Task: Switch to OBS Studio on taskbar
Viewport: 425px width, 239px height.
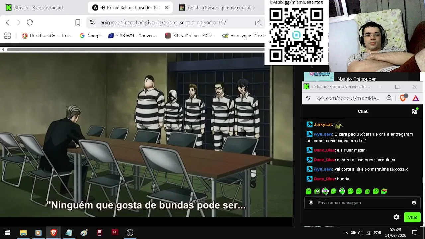Action: [130, 233]
